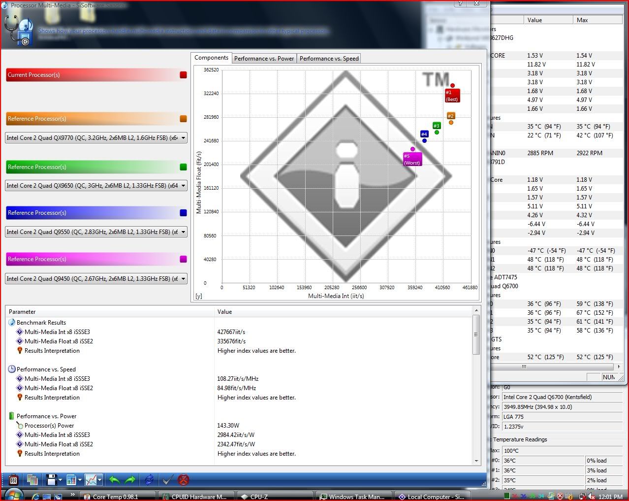This screenshot has width=629, height=501.
Task: Click the Parameter column header
Action: point(110,312)
